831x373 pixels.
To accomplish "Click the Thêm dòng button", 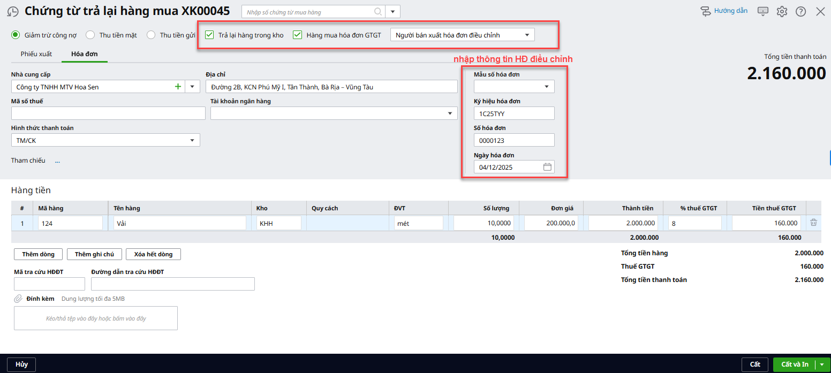I will pyautogui.click(x=37, y=254).
